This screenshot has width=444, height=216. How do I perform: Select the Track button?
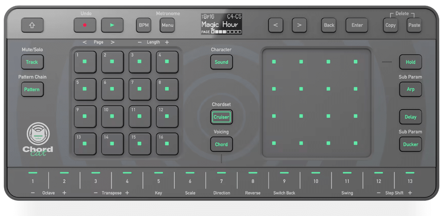(32, 62)
